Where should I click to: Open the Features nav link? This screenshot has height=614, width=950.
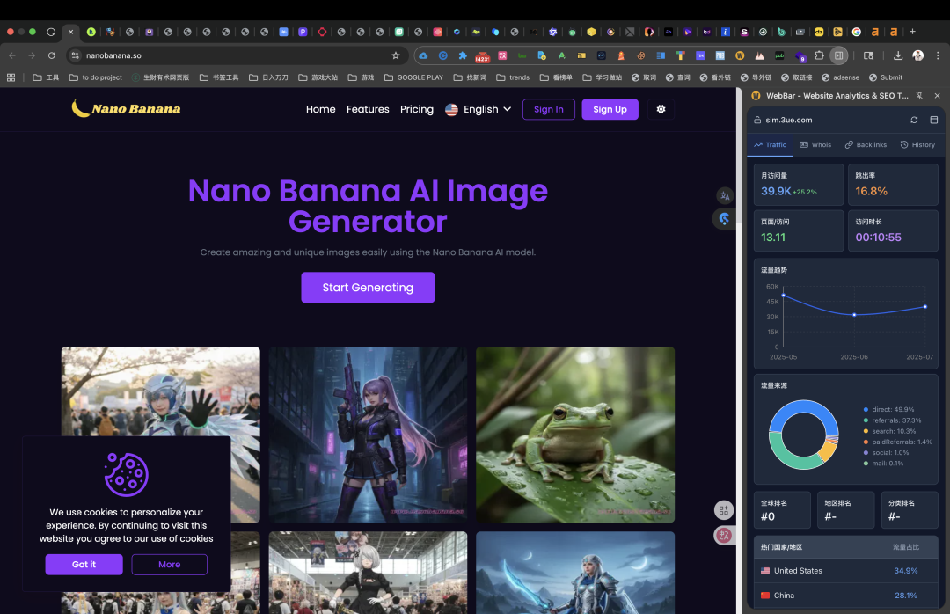click(x=368, y=109)
